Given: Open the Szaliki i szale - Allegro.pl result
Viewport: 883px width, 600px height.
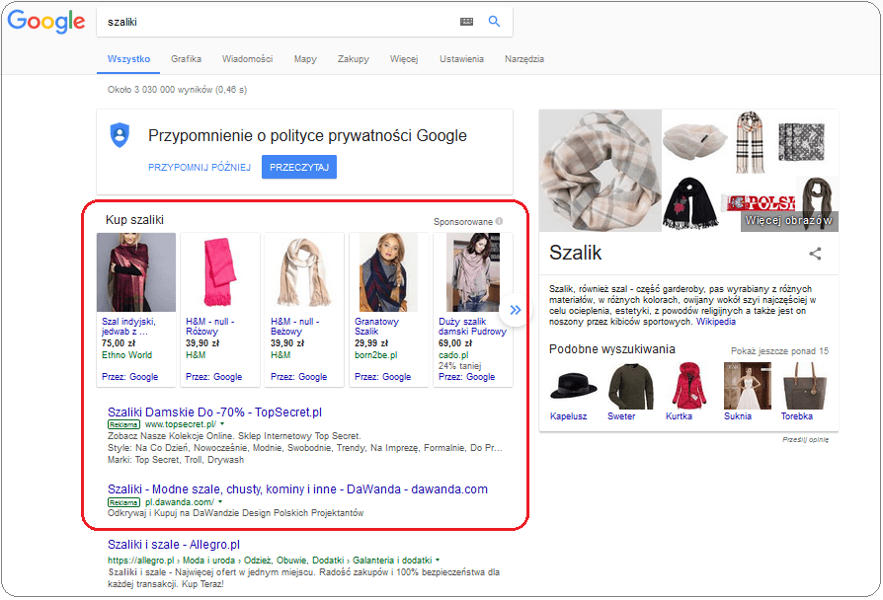Looking at the screenshot, I should click(174, 545).
